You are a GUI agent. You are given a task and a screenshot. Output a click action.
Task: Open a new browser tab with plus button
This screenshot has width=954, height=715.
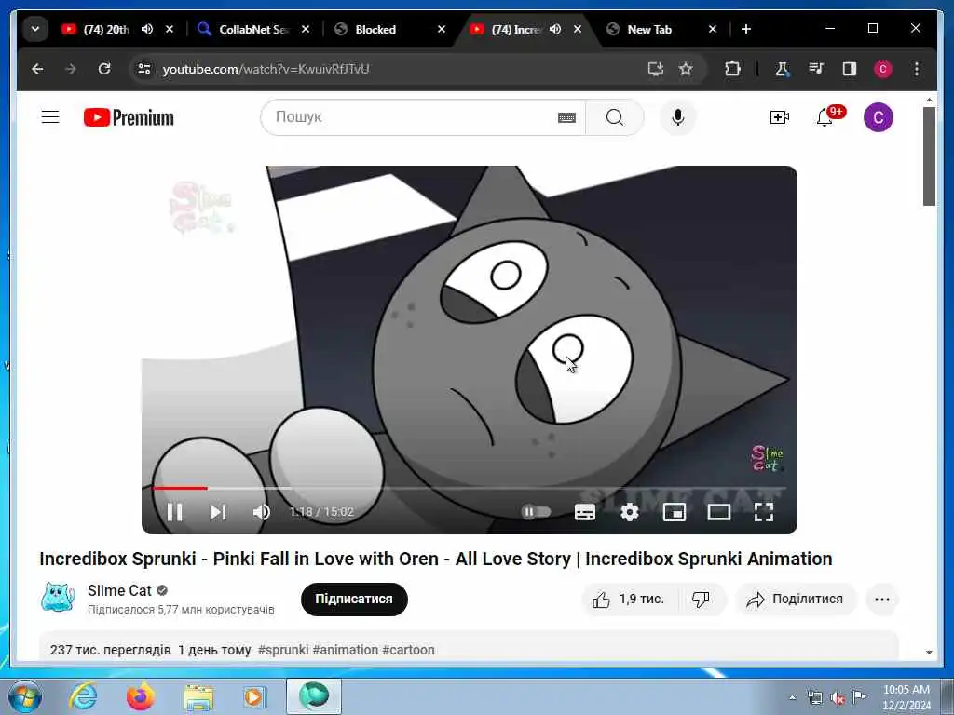(746, 29)
